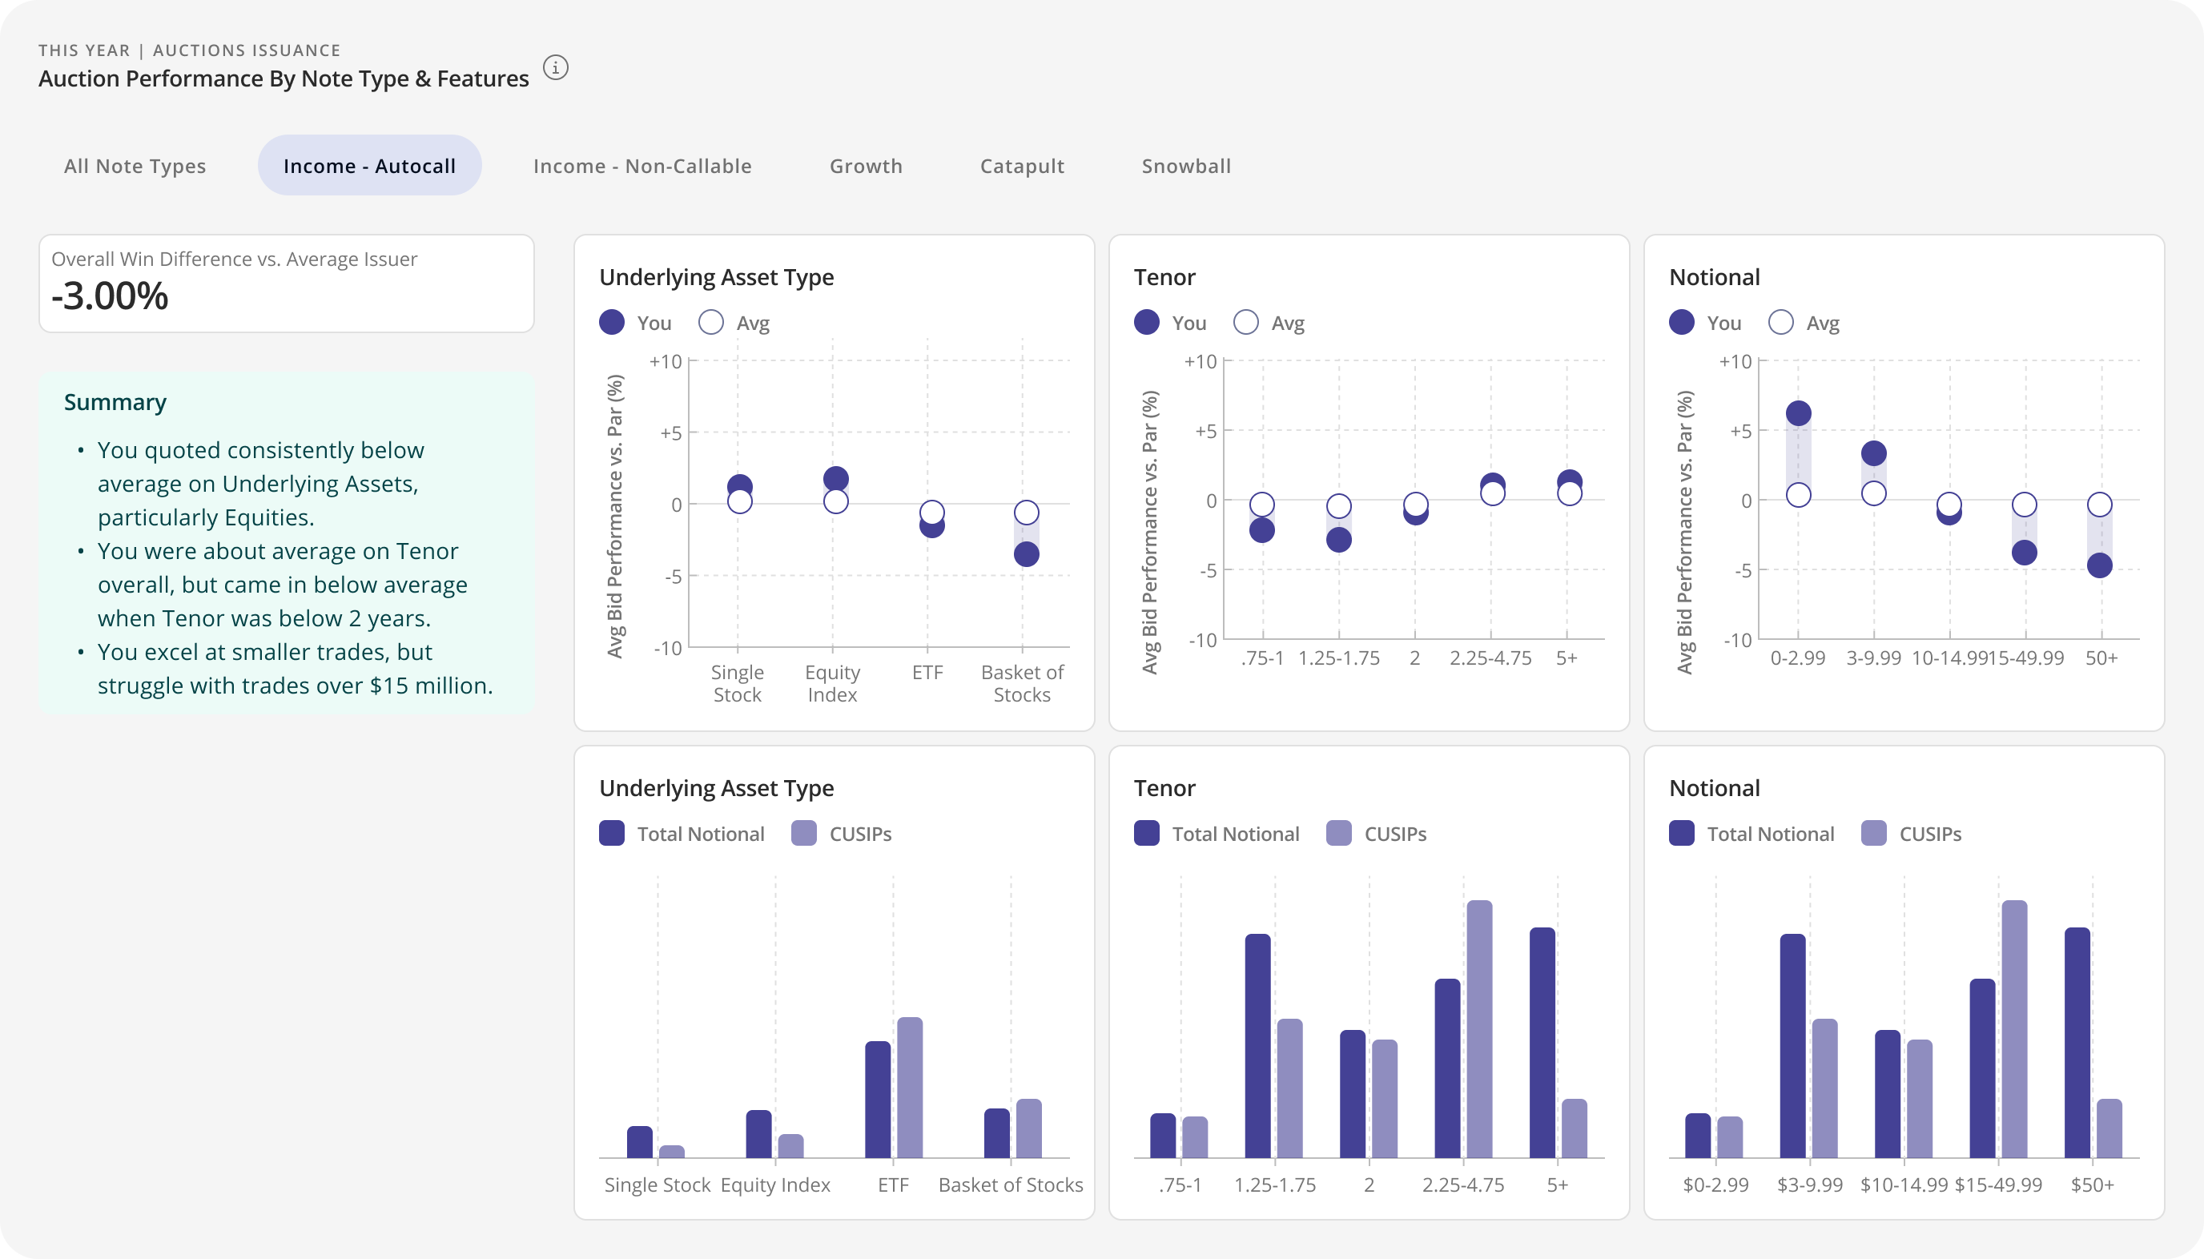Screen dimensions: 2204x1259
Task: Switch to the Growth tab
Action: coord(866,166)
